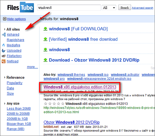Click the Search button
This screenshot has height=136, width=155.
pyautogui.click(x=124, y=8)
